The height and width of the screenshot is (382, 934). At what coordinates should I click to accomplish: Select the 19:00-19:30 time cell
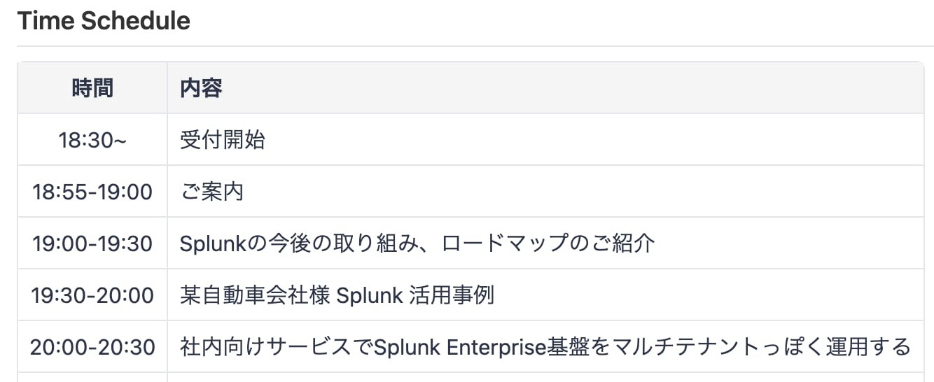point(92,243)
